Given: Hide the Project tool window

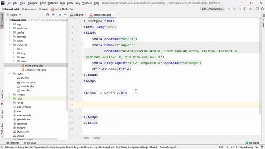Looking at the screenshot, I should pos(65,15).
